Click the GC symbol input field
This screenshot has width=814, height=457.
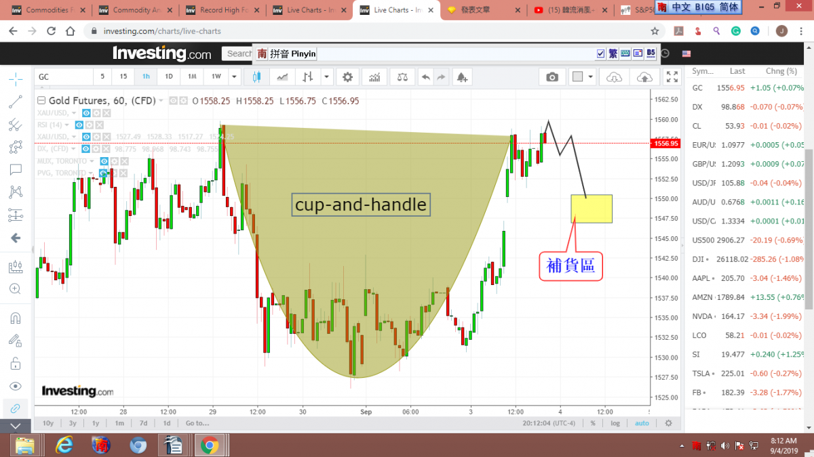point(64,77)
